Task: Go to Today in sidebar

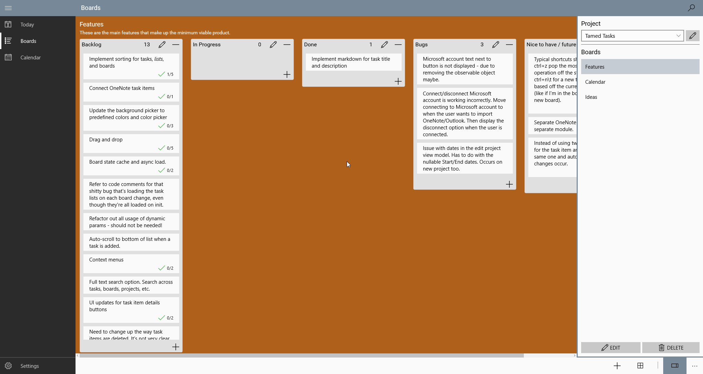Action: [27, 25]
